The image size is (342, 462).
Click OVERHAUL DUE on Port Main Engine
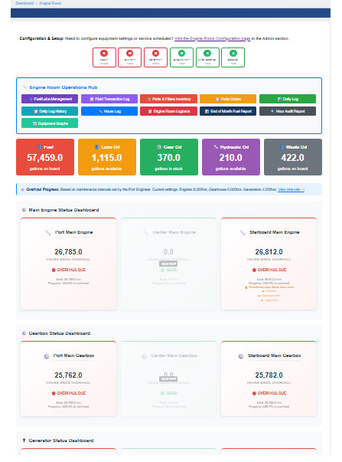(69, 270)
